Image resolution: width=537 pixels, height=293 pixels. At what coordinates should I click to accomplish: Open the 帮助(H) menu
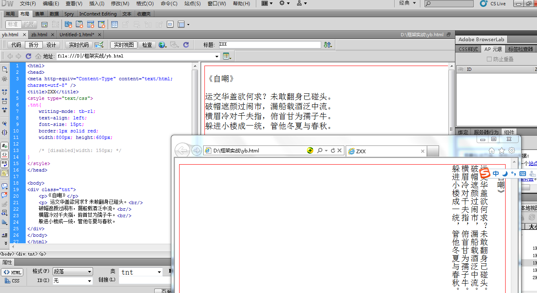(x=241, y=4)
